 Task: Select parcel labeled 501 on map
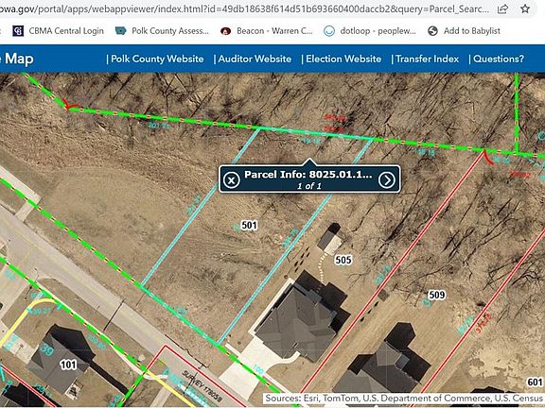pos(249,226)
